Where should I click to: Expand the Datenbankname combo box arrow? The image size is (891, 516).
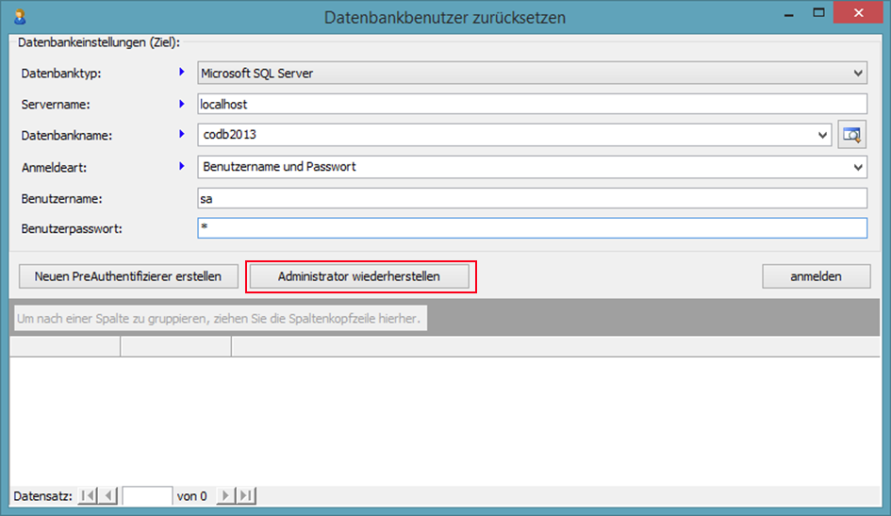tap(824, 136)
